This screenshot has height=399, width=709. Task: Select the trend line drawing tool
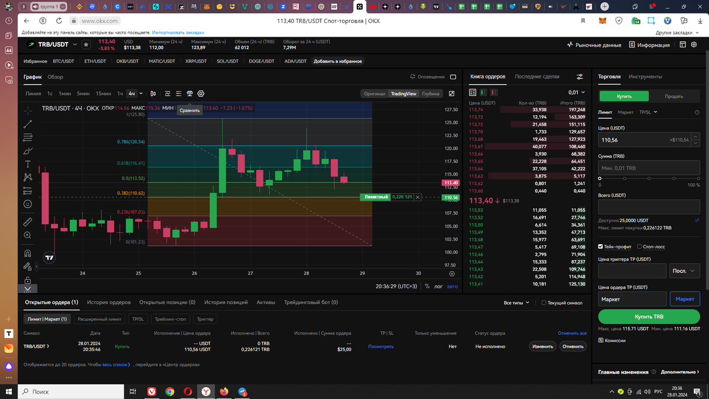pyautogui.click(x=28, y=124)
